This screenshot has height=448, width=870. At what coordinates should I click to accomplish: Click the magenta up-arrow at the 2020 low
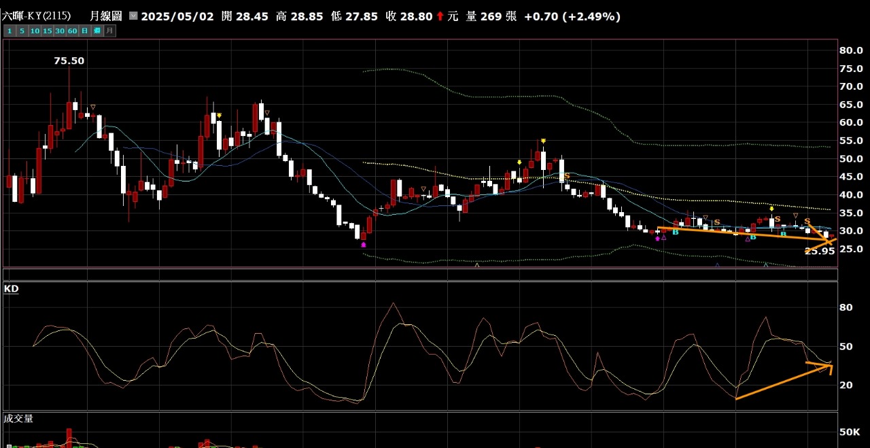[364, 244]
